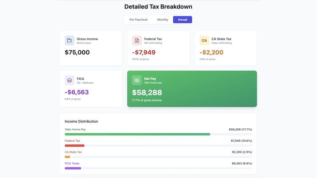The image size is (317, 178).
Task: Select the Monthly period tab
Action: (x=163, y=20)
